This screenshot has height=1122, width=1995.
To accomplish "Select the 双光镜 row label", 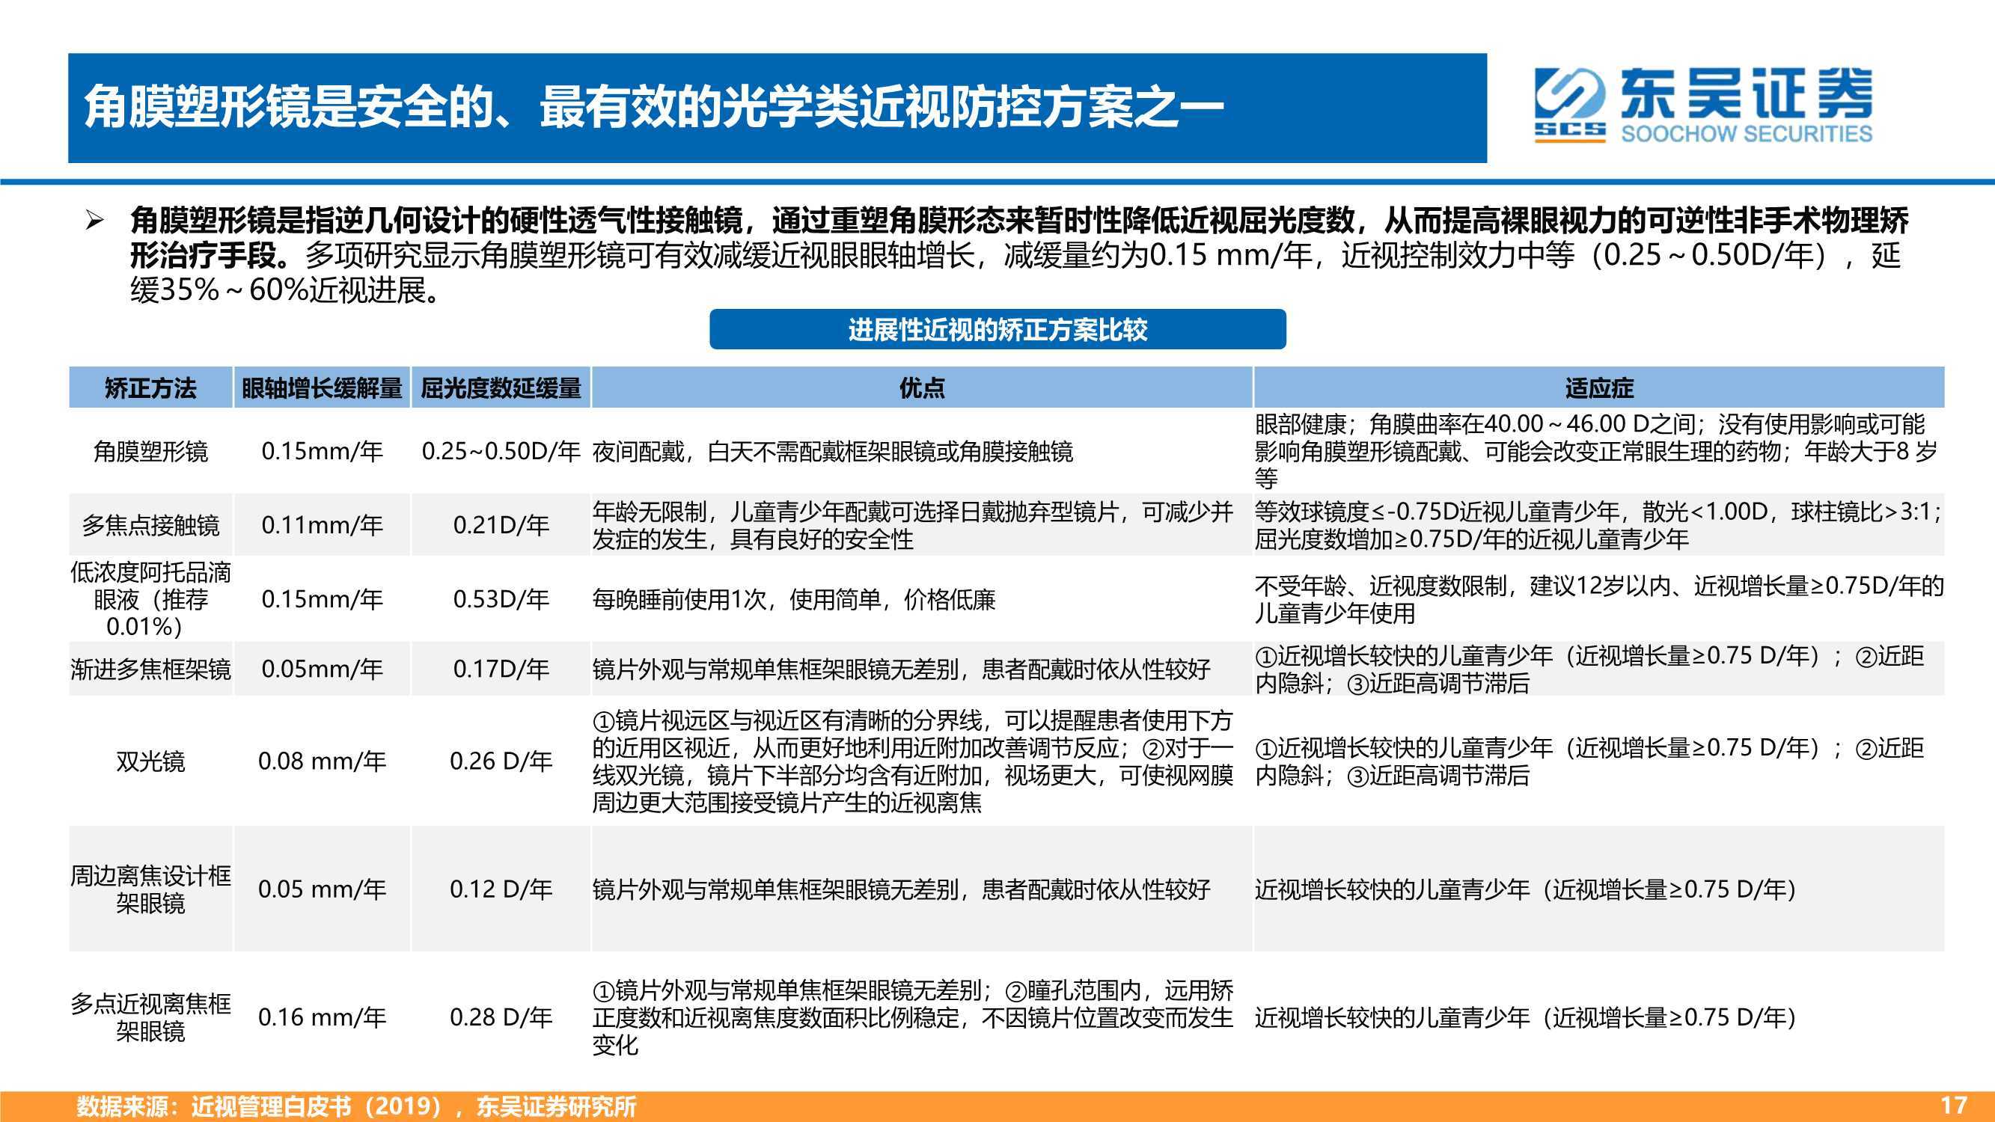I will point(150,762).
